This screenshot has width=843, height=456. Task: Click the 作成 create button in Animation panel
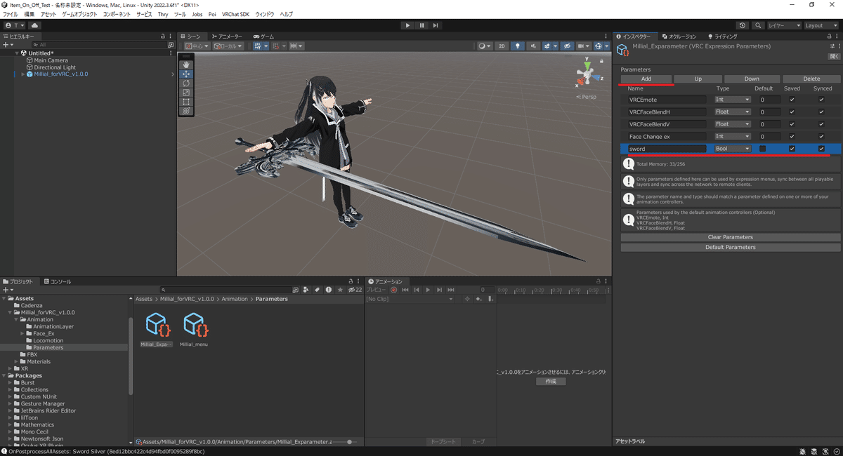(551, 381)
